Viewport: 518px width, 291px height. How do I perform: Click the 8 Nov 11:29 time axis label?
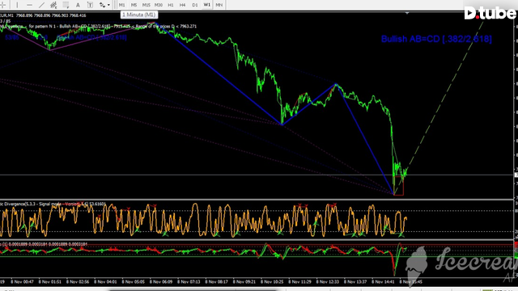(299, 282)
